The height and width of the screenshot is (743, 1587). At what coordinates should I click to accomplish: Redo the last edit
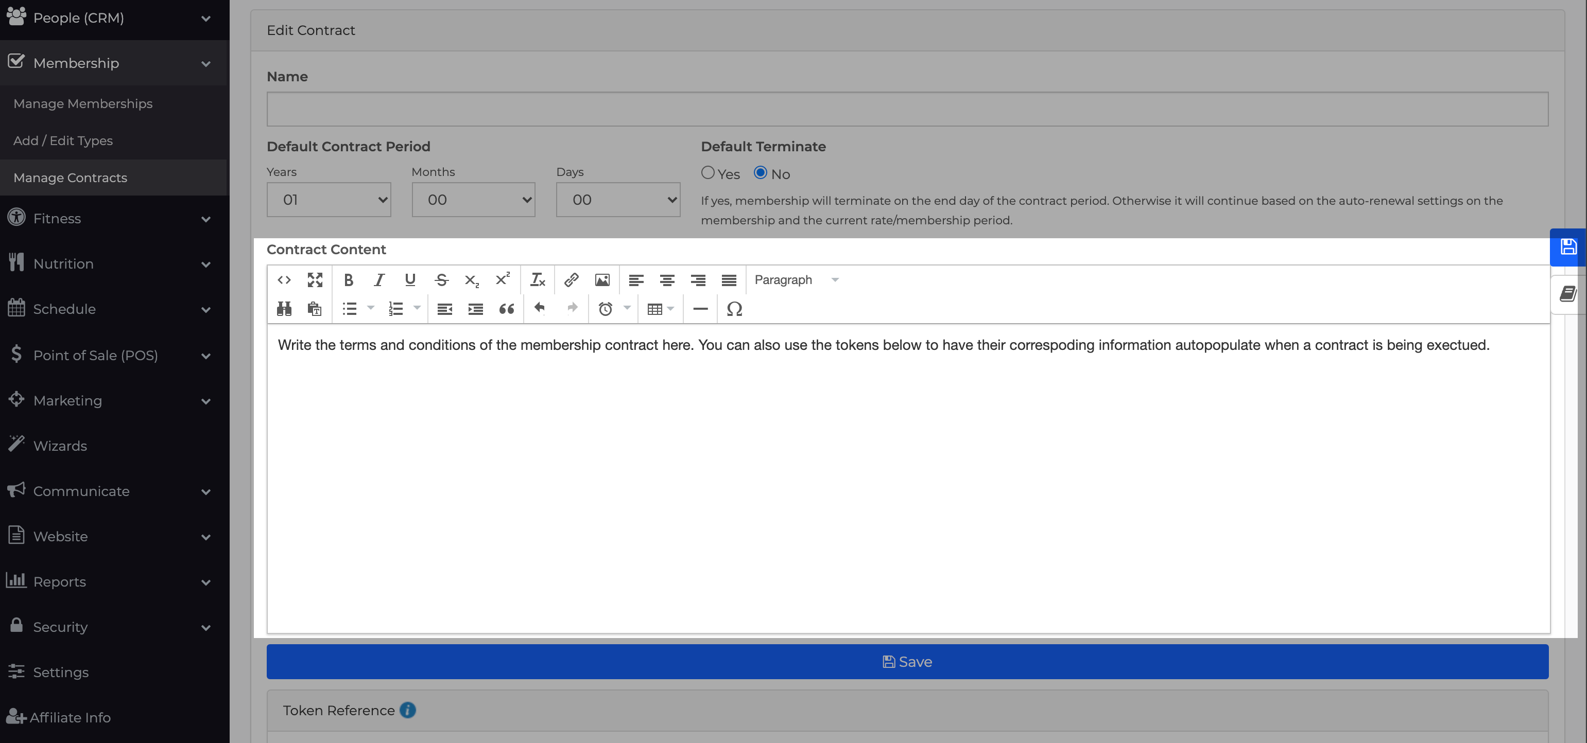[x=572, y=308]
